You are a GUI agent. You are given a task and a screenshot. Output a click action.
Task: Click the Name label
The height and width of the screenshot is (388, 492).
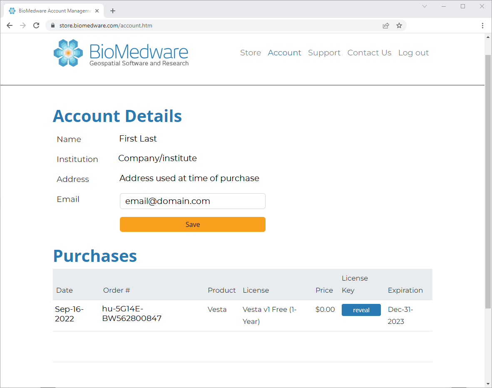point(69,139)
